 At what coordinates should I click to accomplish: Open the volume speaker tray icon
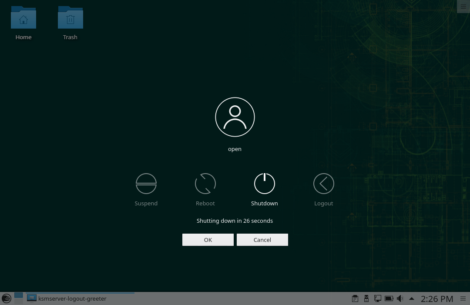point(400,298)
